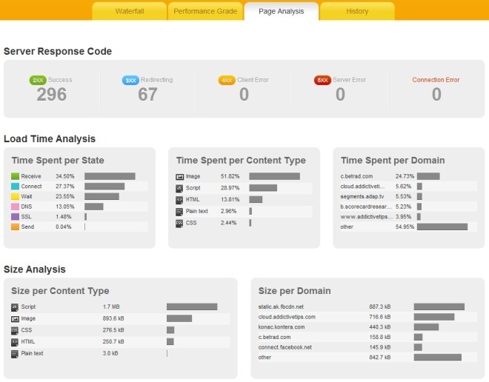489x382 pixels.
Task: Click the Connection Error label
Action: pyautogui.click(x=436, y=80)
